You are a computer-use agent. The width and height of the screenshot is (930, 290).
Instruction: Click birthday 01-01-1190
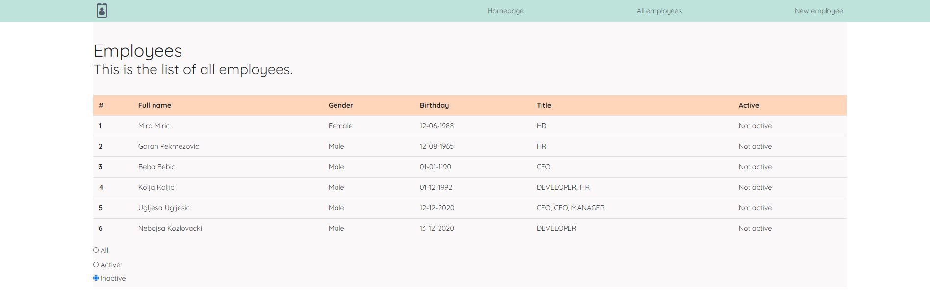click(x=435, y=167)
